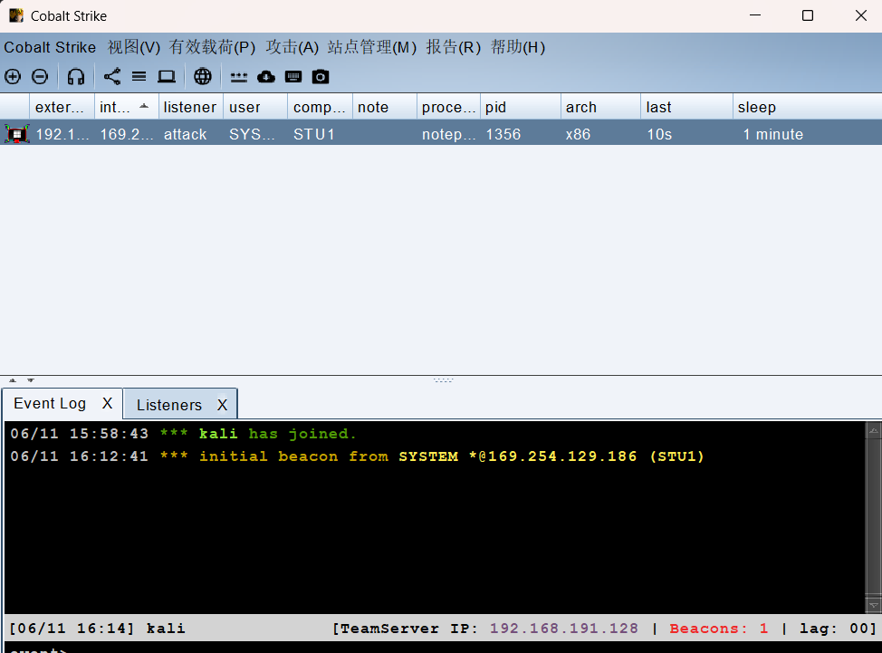This screenshot has width=882, height=653.
Task: Maximize the Cobalt Strike window
Action: [x=808, y=15]
